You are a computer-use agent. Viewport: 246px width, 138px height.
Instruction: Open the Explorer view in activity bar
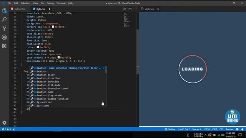(x=4, y=11)
